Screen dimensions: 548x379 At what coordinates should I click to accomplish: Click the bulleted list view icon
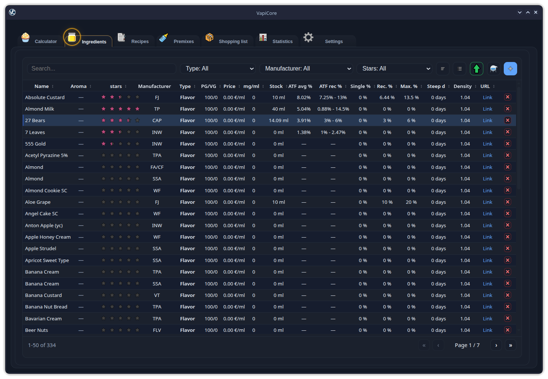coord(460,69)
